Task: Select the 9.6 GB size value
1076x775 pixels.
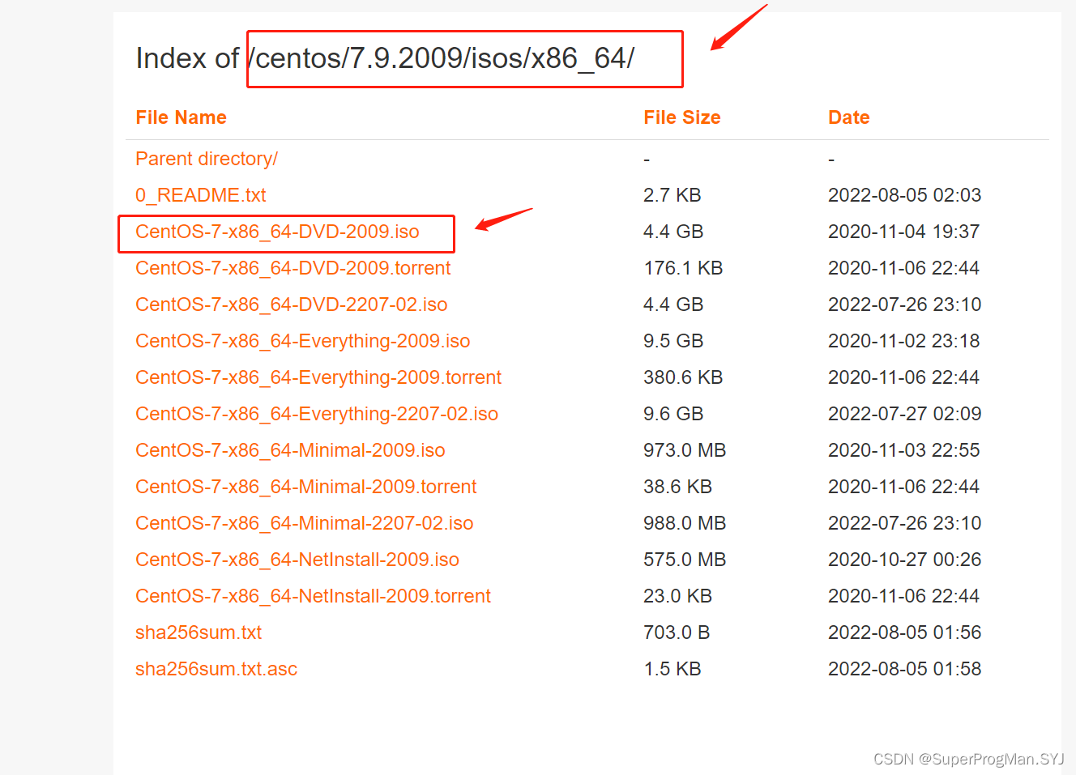Action: pyautogui.click(x=673, y=414)
